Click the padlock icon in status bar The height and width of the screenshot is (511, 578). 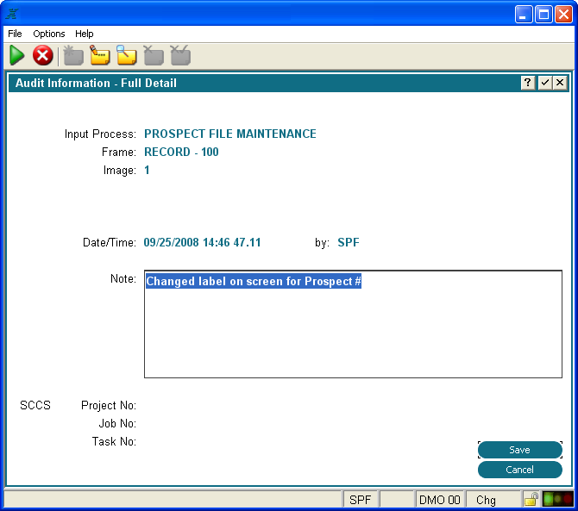(531, 500)
